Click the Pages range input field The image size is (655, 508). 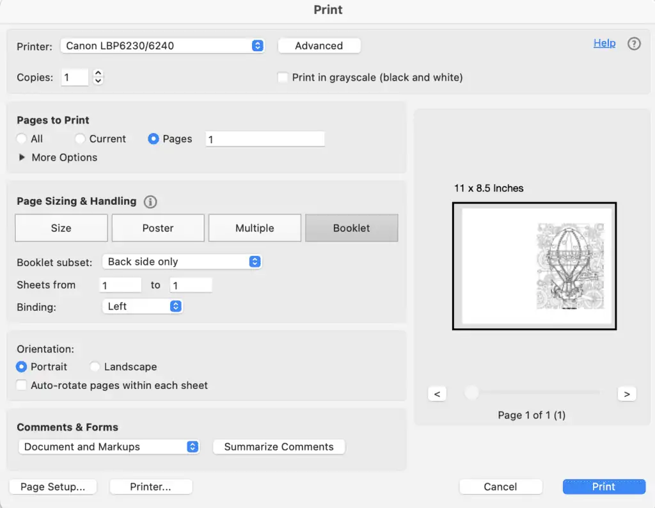(265, 139)
